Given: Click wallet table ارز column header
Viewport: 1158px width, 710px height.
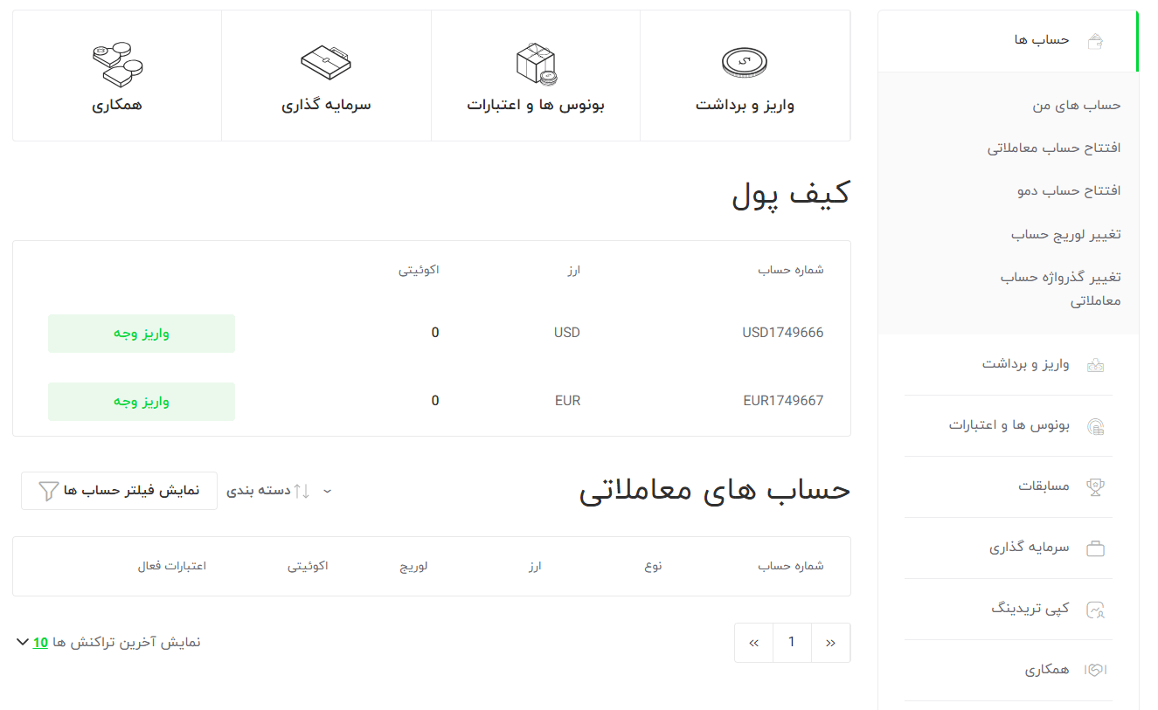Looking at the screenshot, I should [x=573, y=270].
